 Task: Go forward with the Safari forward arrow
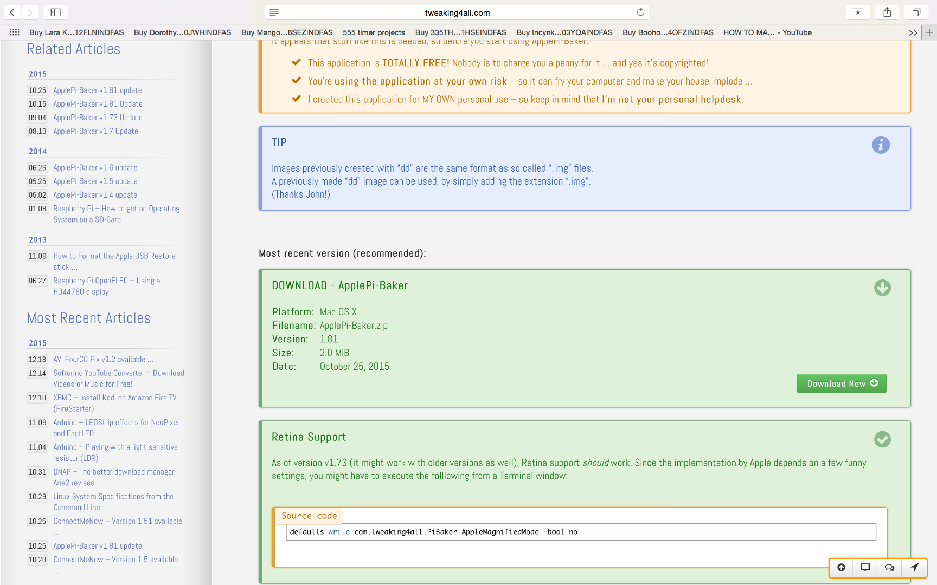(30, 12)
